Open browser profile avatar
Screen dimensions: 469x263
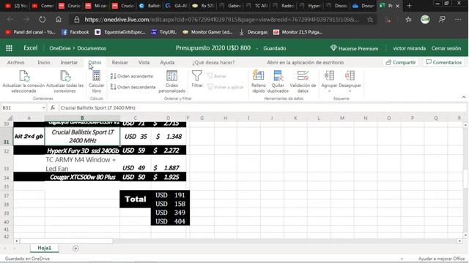point(425,20)
